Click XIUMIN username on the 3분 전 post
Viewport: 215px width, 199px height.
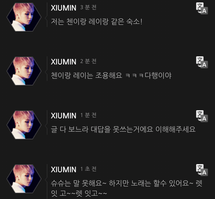click(64, 8)
